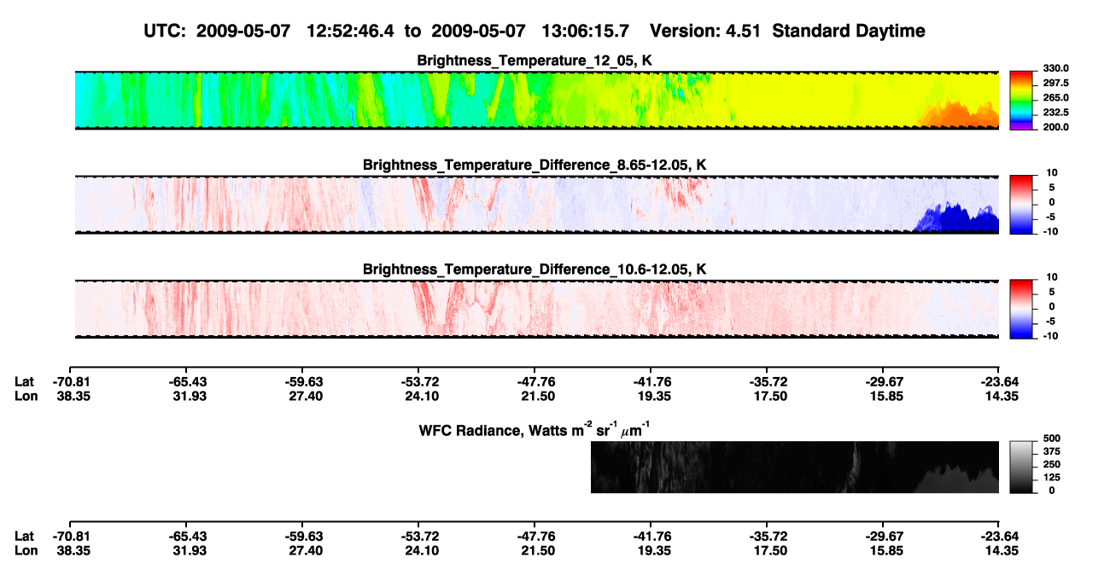Click the Brightness_Temperature_12_05, K panel title

(x=535, y=61)
